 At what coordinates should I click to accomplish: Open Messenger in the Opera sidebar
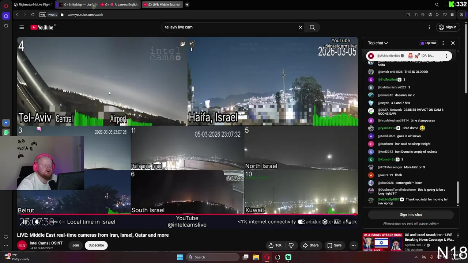coord(6,123)
